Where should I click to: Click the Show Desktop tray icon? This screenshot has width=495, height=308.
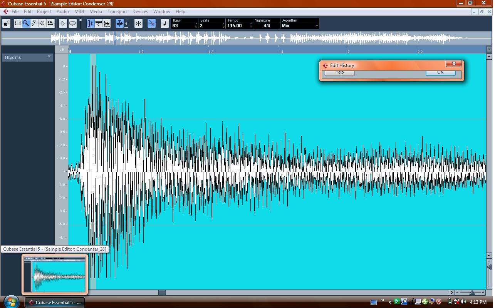coord(373,302)
